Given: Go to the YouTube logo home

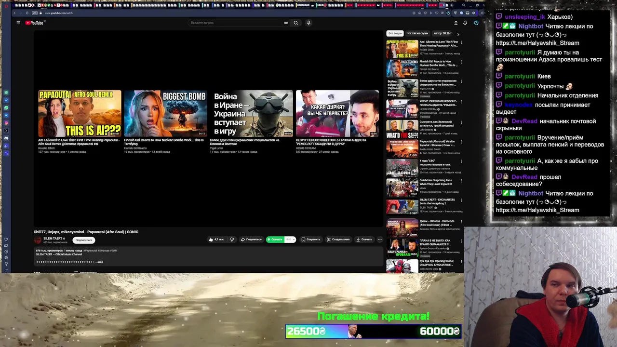Looking at the screenshot, I should [x=34, y=23].
